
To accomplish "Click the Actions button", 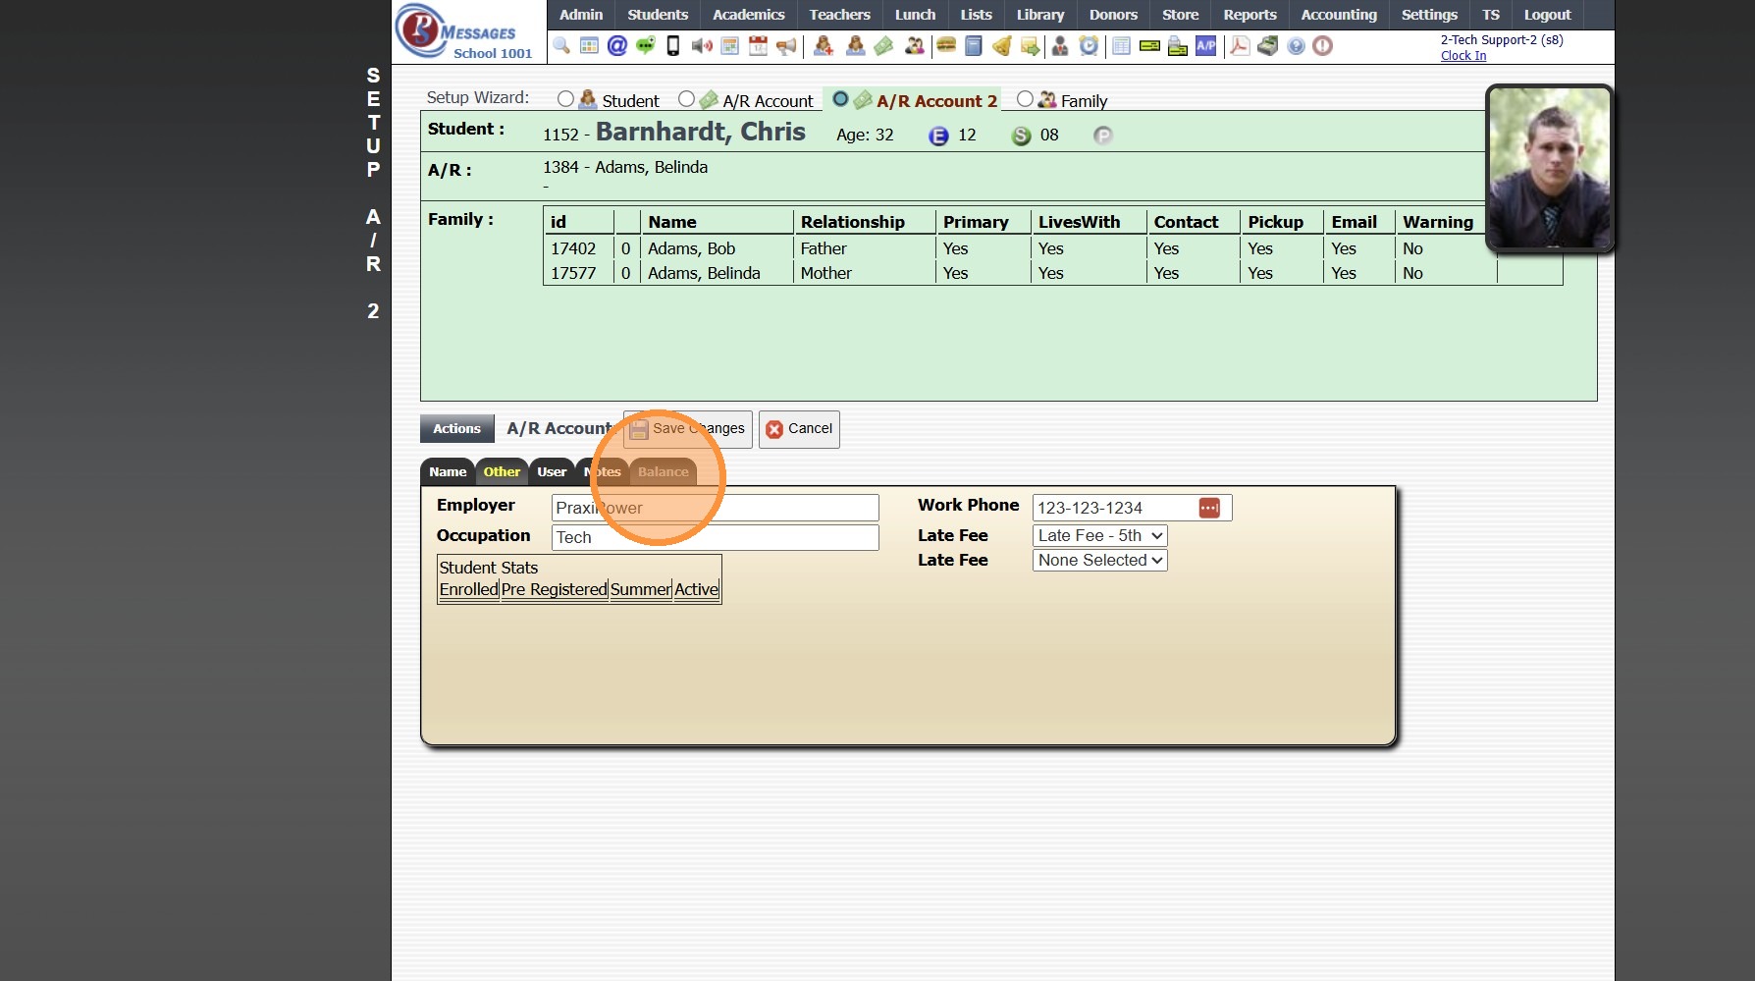I will 457,429.
